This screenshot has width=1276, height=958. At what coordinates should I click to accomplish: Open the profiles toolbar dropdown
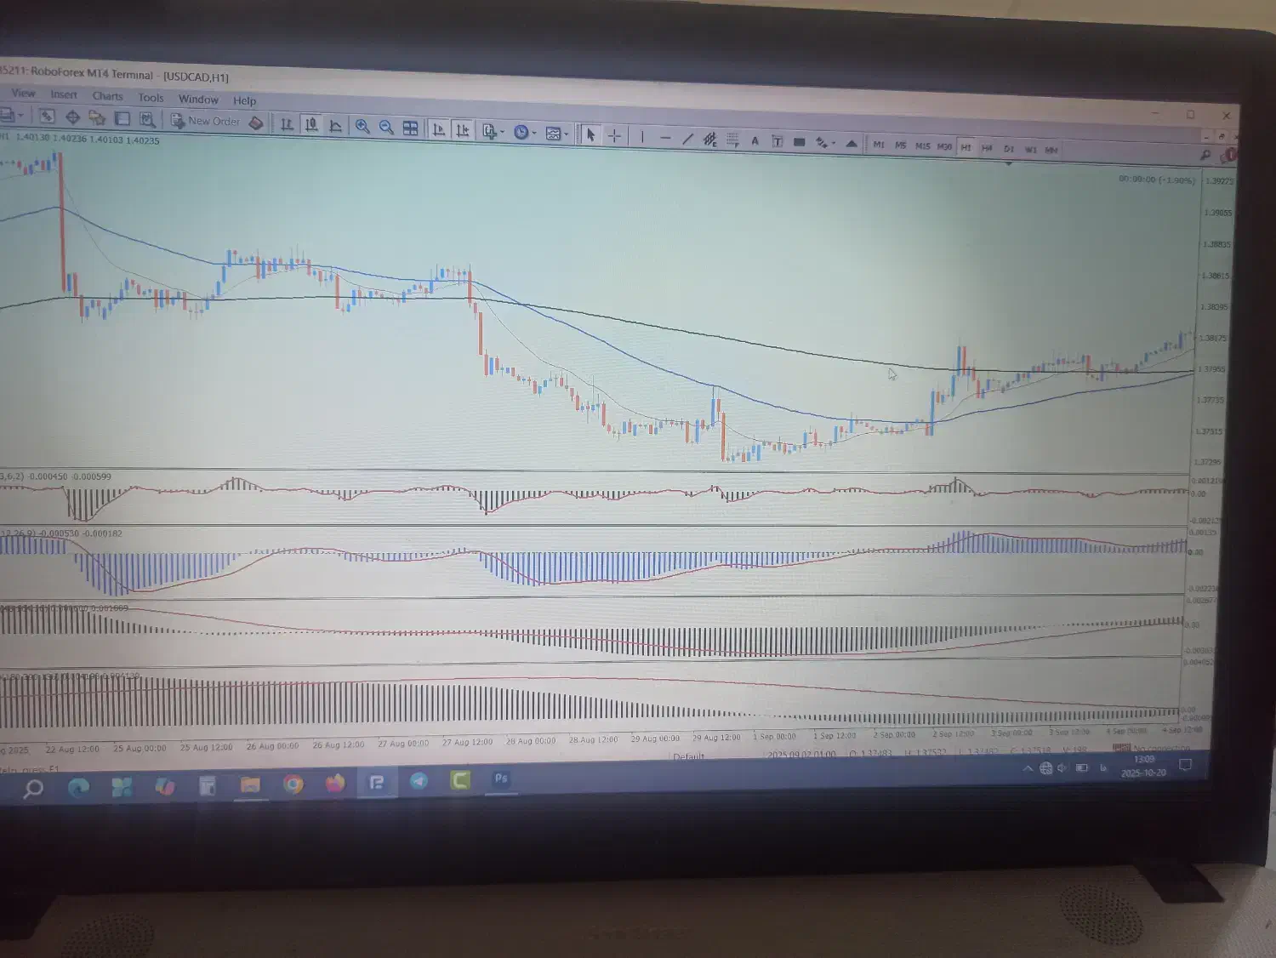coord(10,115)
